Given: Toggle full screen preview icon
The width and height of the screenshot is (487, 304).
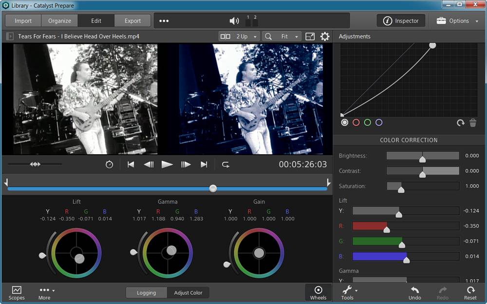Looking at the screenshot, I should coord(310,36).
